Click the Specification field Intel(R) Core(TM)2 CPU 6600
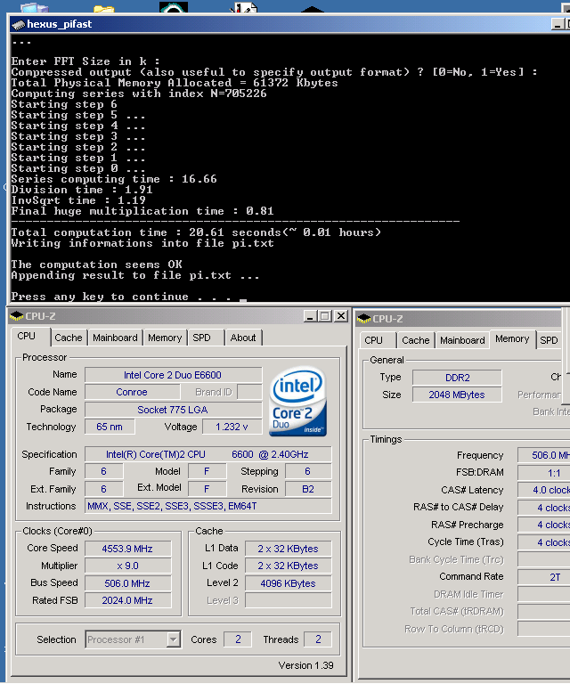The height and width of the screenshot is (684, 570). (208, 454)
